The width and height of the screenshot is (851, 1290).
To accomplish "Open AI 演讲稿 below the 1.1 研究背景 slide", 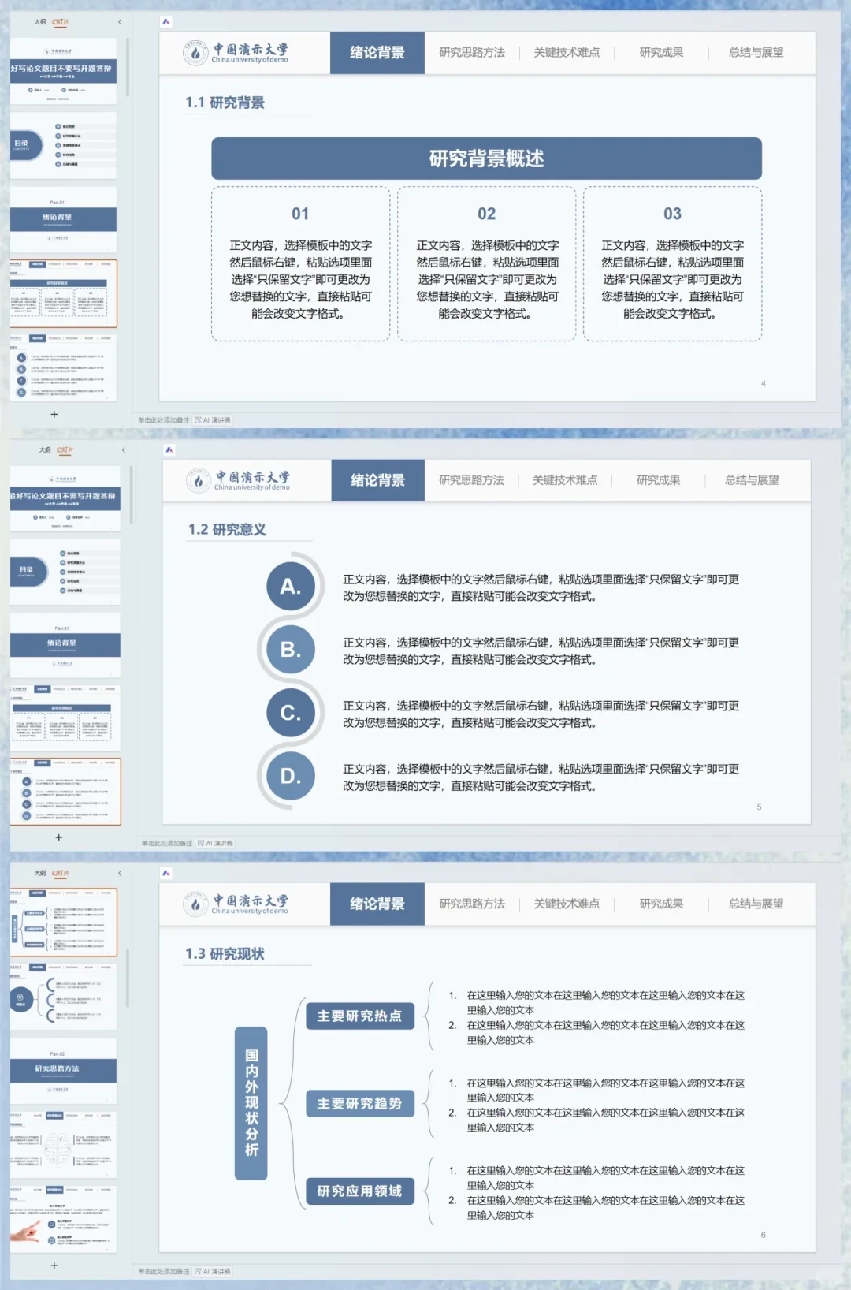I will point(213,420).
